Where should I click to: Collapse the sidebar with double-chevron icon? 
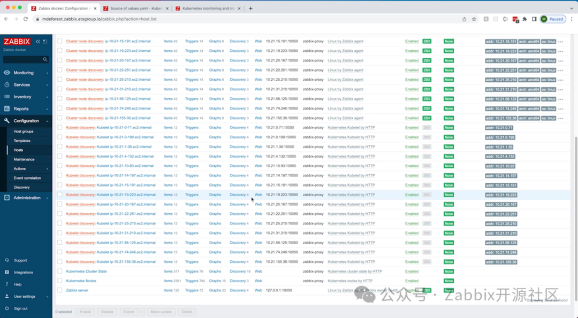click(x=37, y=42)
